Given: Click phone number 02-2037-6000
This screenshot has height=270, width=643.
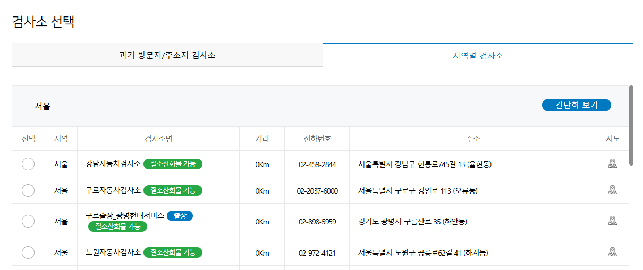Looking at the screenshot, I should [317, 191].
